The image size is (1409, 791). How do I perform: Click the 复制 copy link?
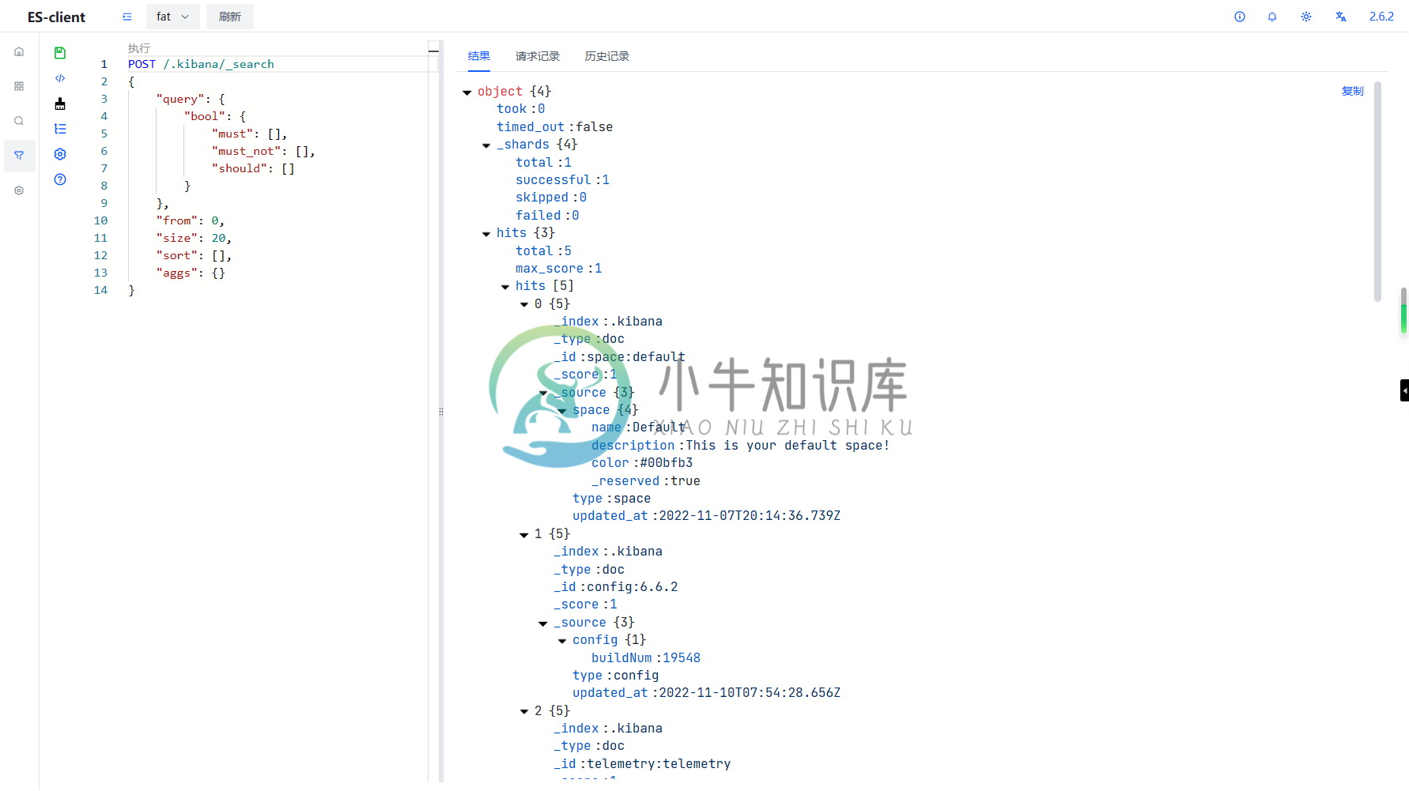(x=1353, y=91)
